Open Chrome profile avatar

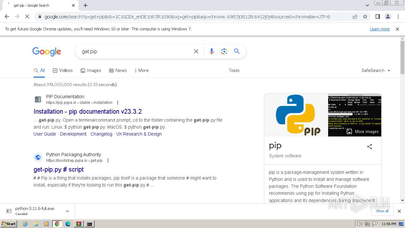(x=388, y=17)
